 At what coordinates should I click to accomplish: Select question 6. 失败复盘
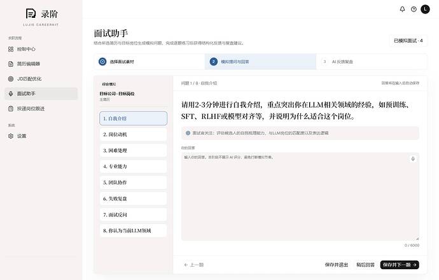(133, 199)
